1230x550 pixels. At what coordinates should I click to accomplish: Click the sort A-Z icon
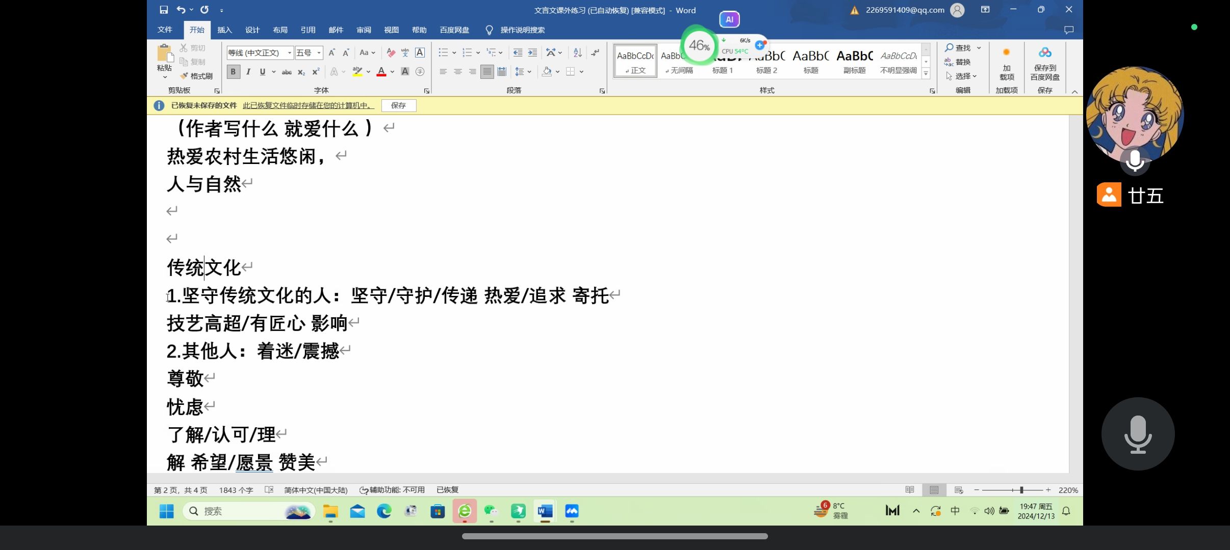pos(577,52)
